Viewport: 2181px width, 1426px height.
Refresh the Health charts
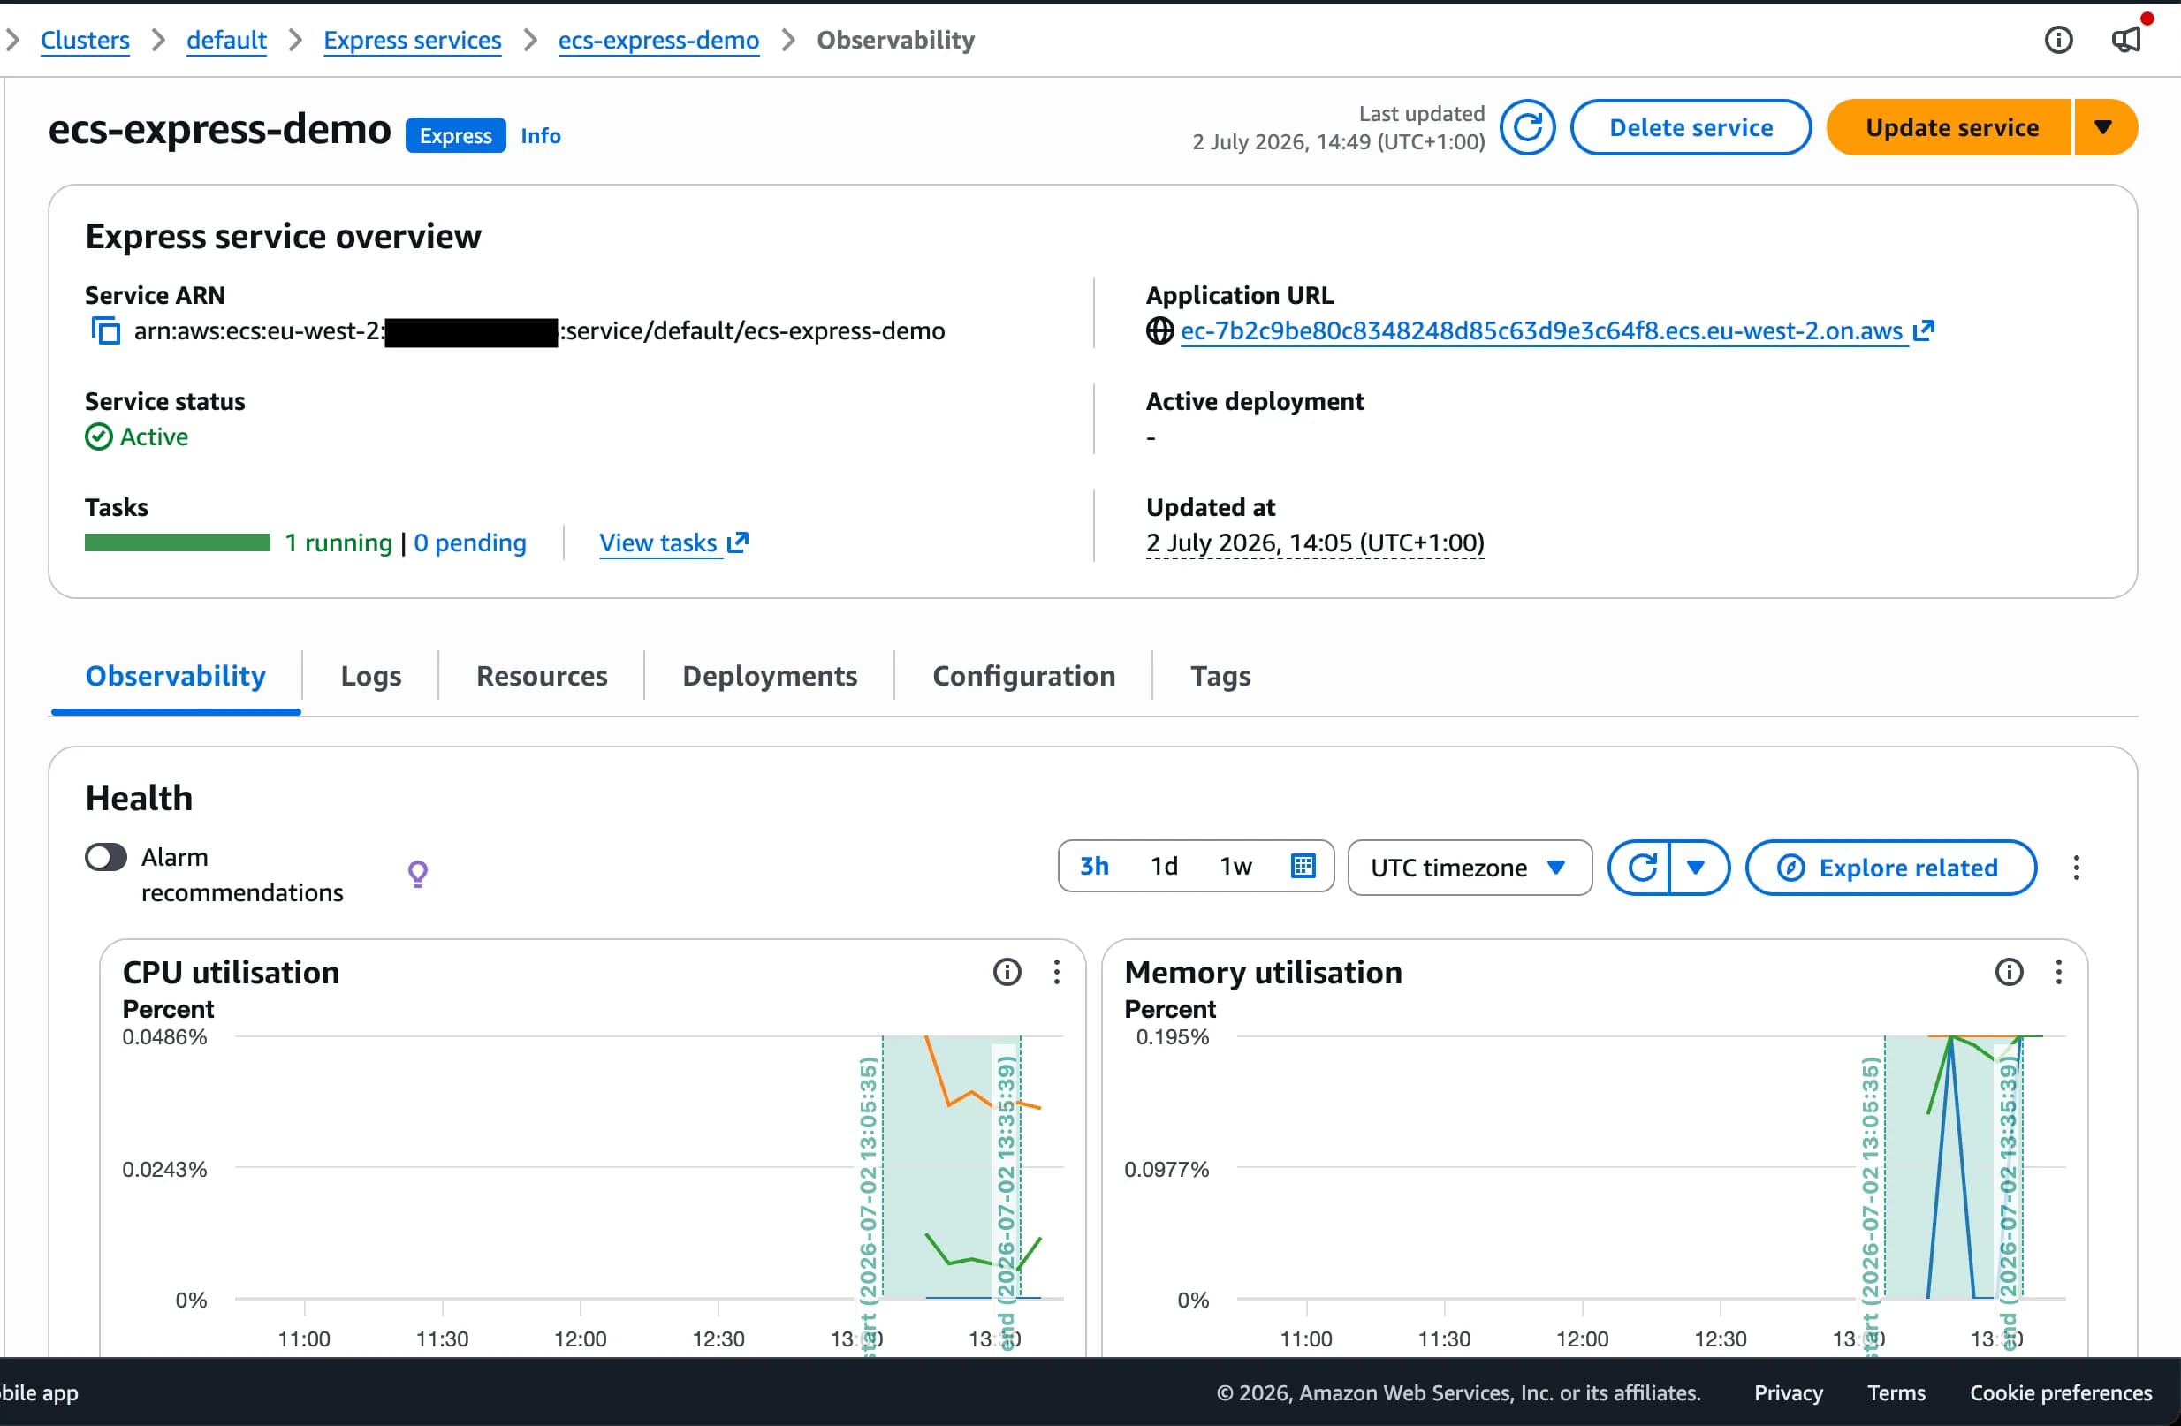[1640, 867]
